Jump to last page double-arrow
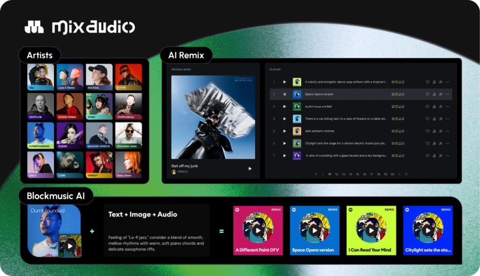 coord(406,174)
